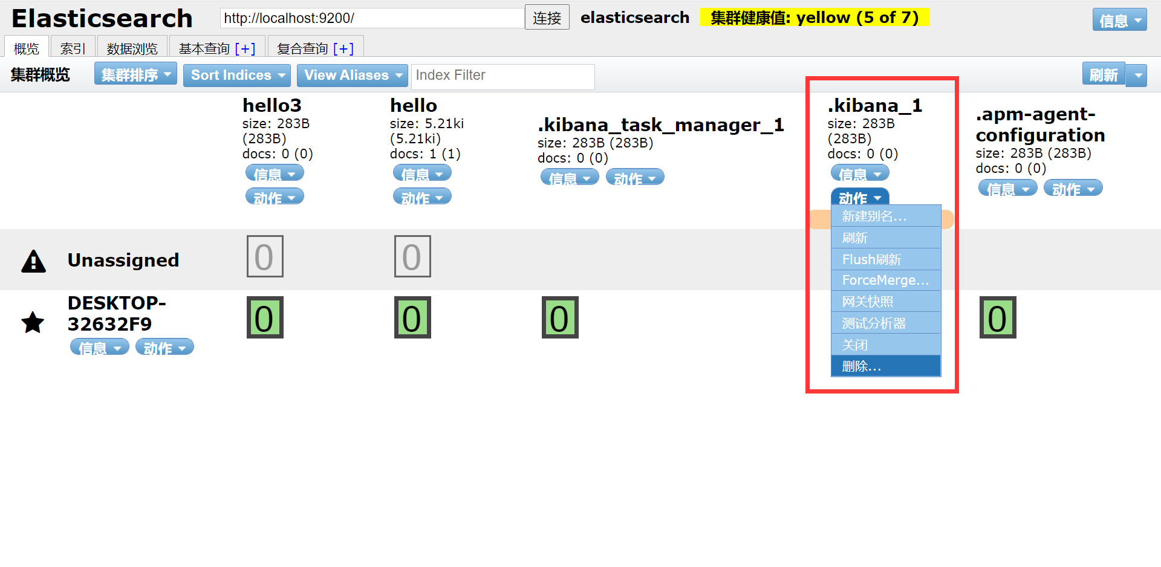Screen dimensions: 1161x567
Task: Open 信息 dropdown for DESKTOP-32632F9 node
Action: pyautogui.click(x=100, y=347)
